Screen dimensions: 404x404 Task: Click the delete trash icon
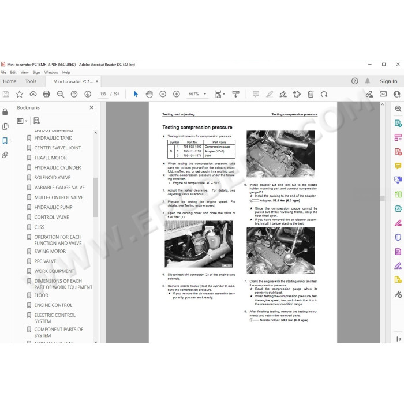tap(311, 94)
